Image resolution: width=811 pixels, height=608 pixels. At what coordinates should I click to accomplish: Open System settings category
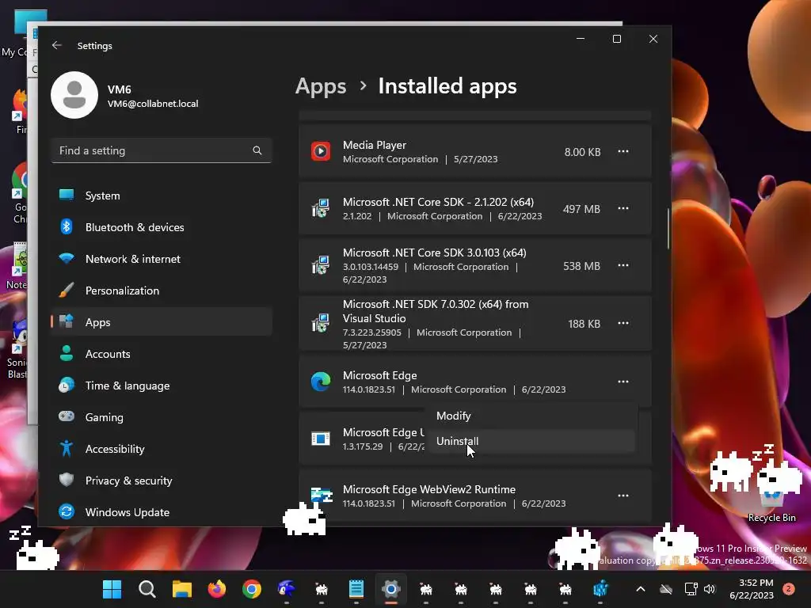162,196
